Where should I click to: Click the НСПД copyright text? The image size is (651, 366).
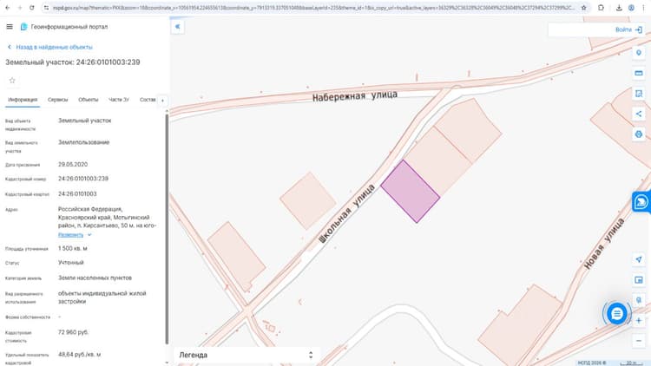(x=592, y=363)
